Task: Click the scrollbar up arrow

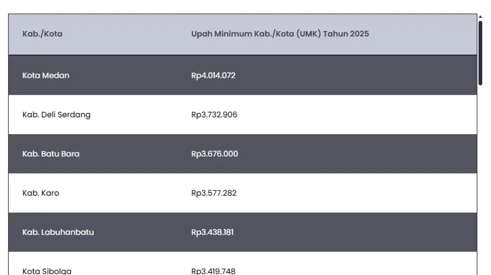Action: coord(480,17)
